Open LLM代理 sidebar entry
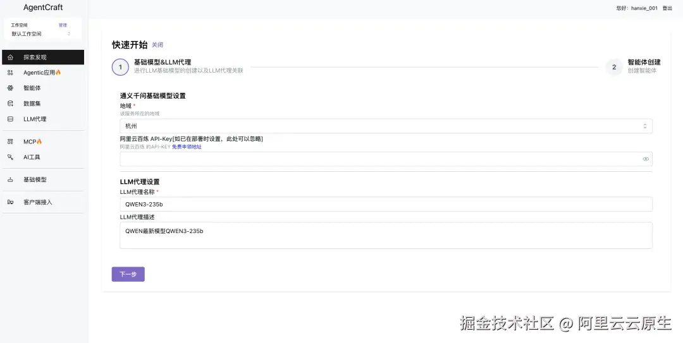683x343 pixels. tap(43, 119)
